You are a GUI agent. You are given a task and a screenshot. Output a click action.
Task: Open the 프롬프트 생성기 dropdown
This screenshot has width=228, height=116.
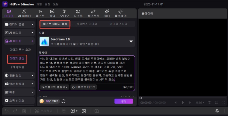point(54,87)
